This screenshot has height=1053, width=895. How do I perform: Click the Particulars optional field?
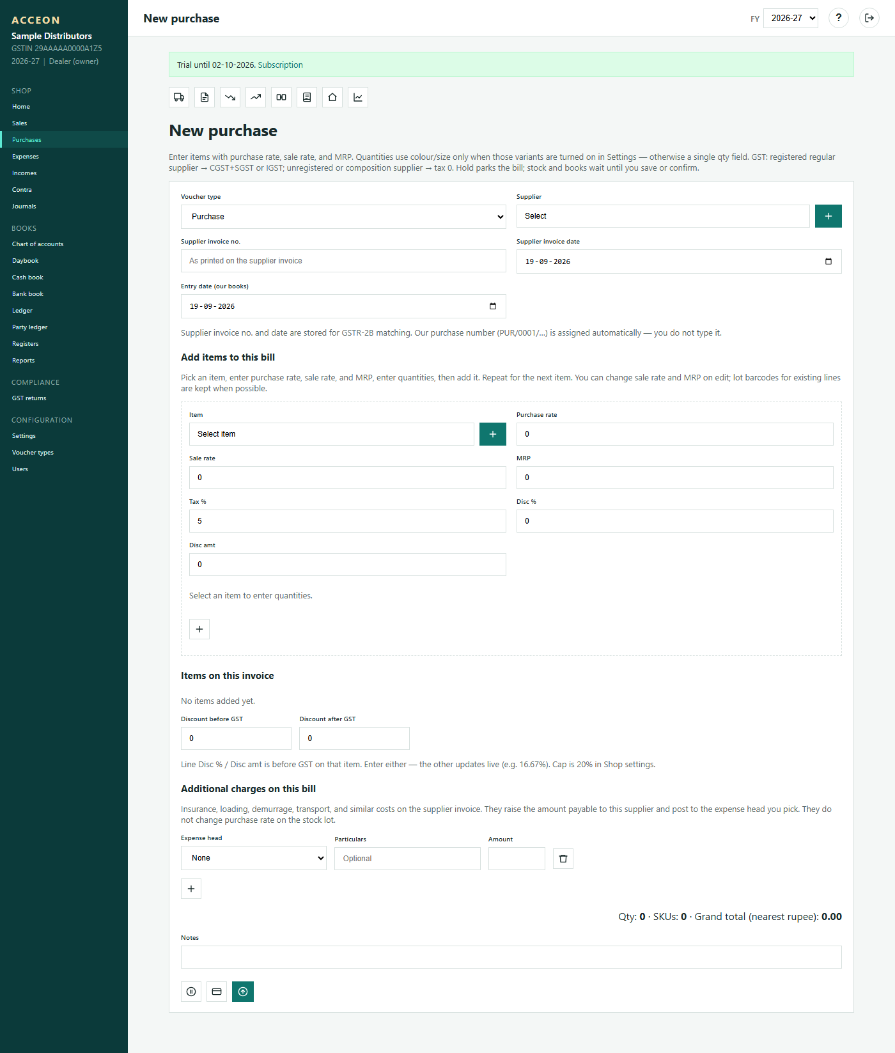[x=407, y=859]
